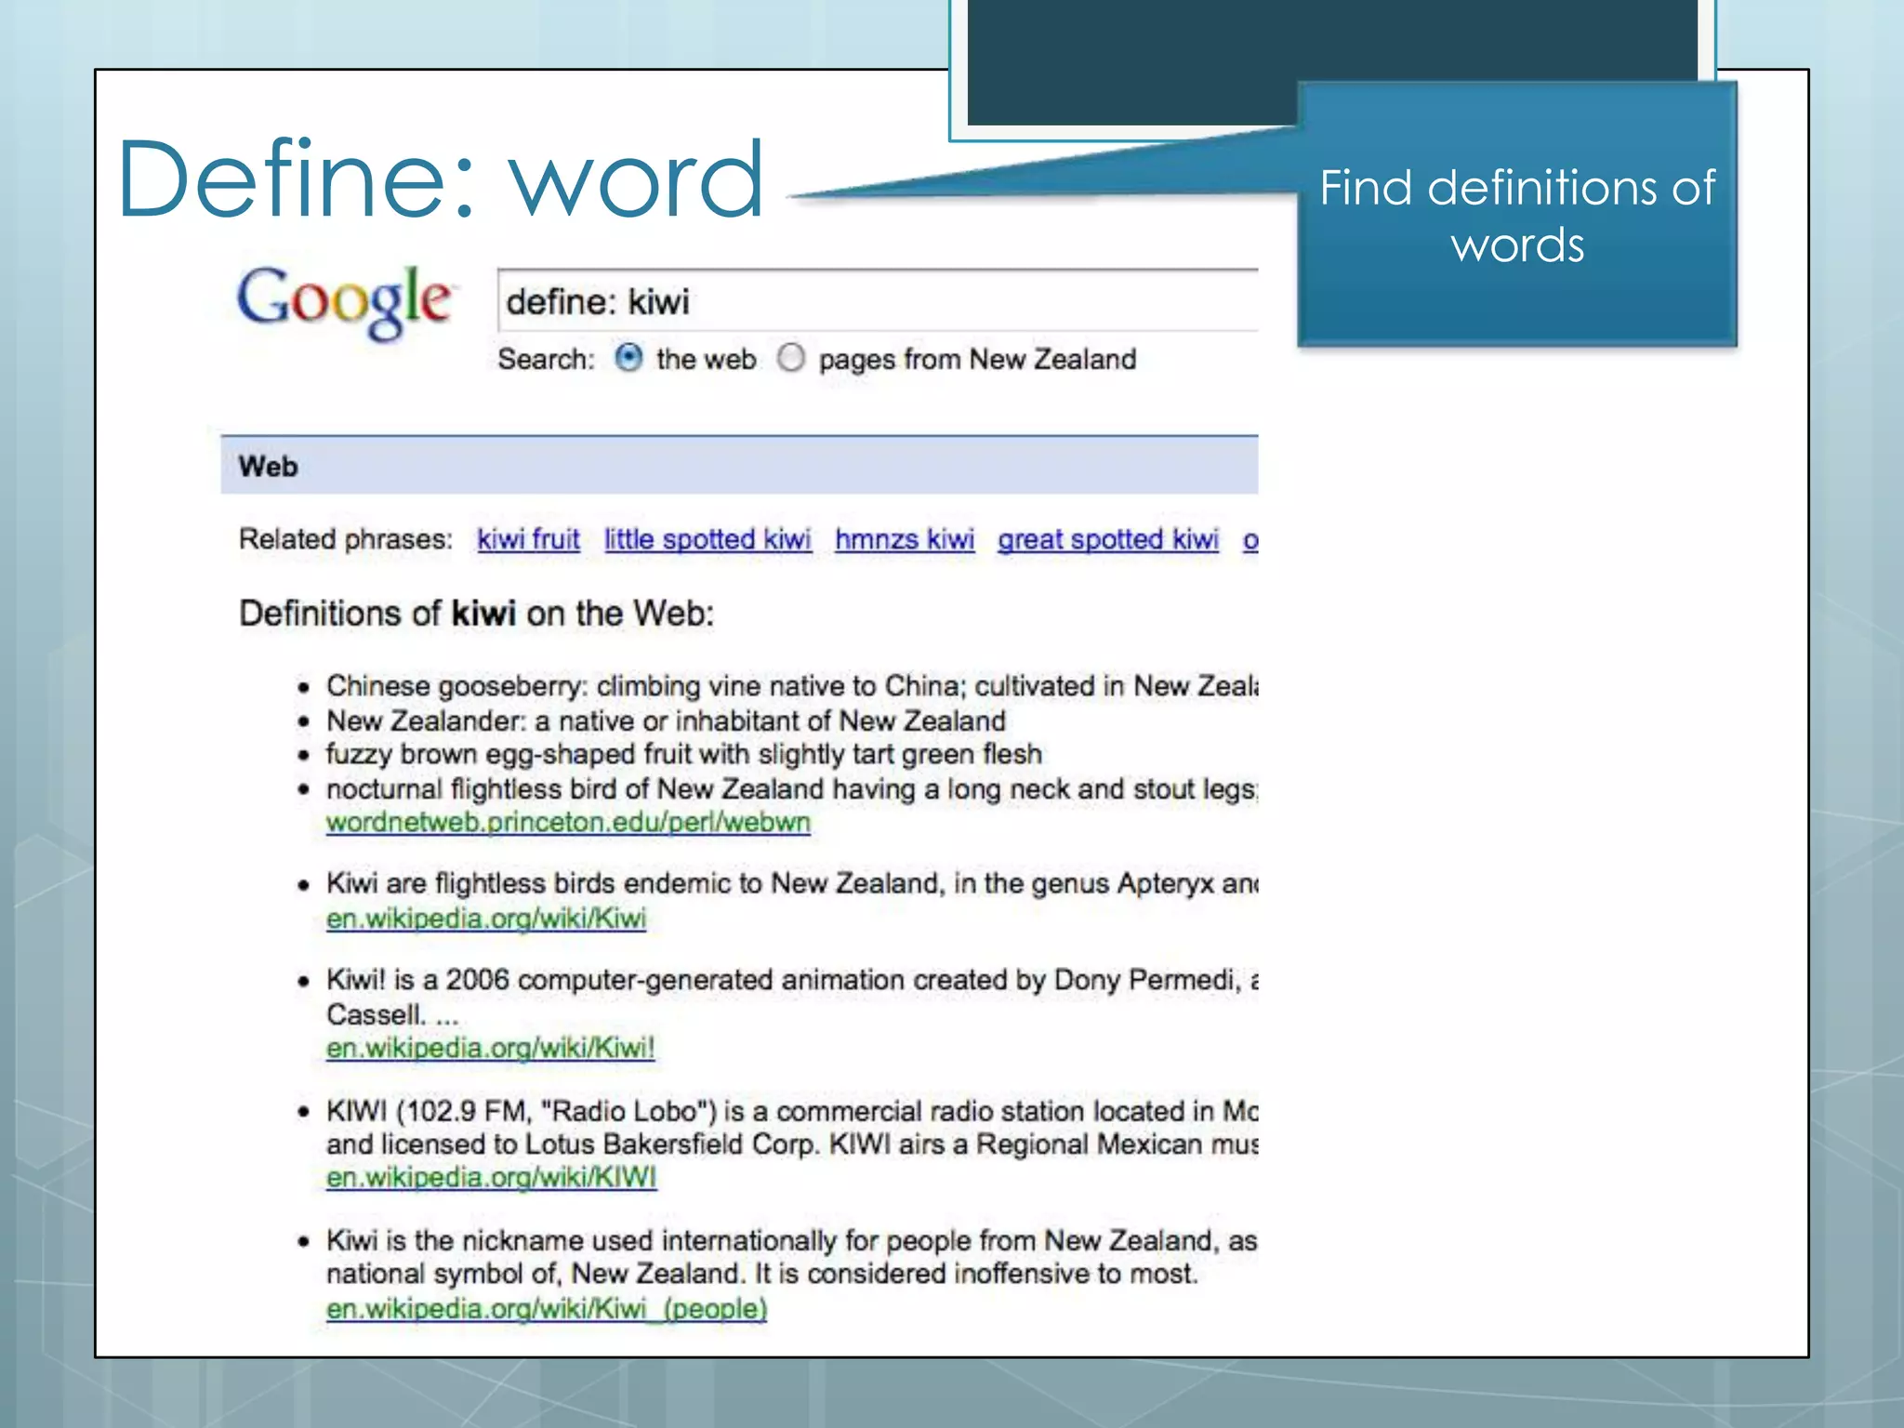Click the Google logo
The width and height of the screenshot is (1904, 1428).
345,302
